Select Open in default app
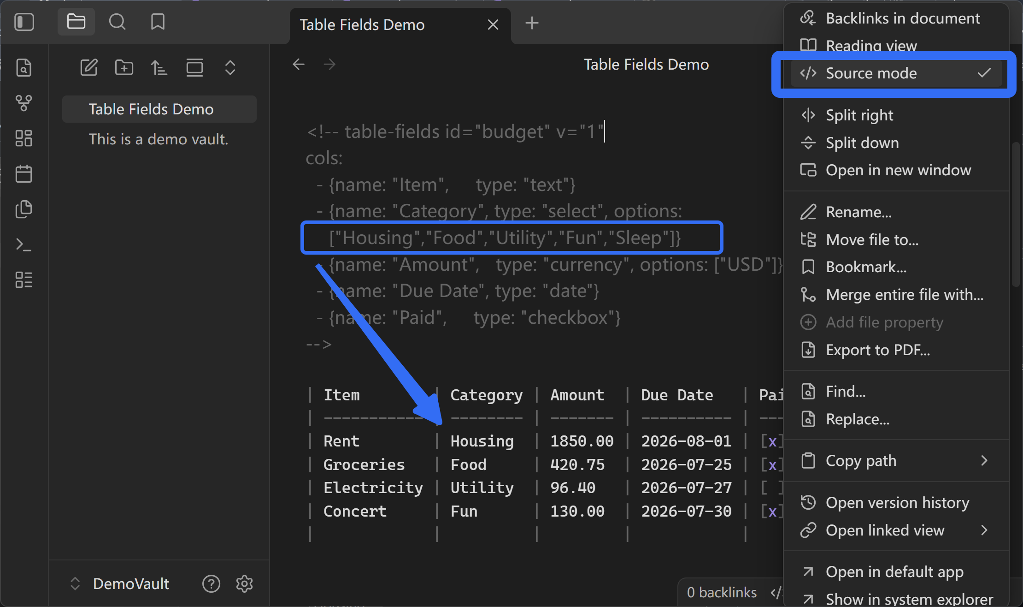Screen dimensions: 1023x607 (896, 572)
